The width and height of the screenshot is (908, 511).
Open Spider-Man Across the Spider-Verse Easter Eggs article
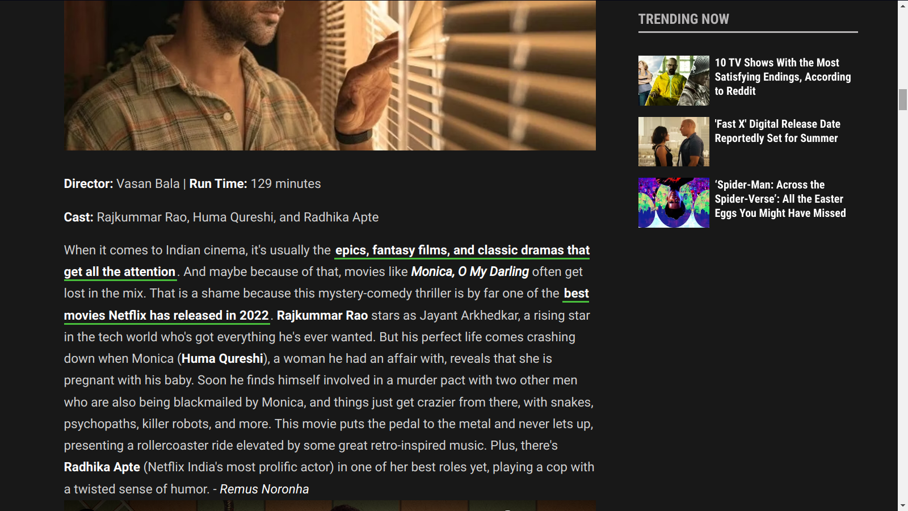click(x=780, y=199)
